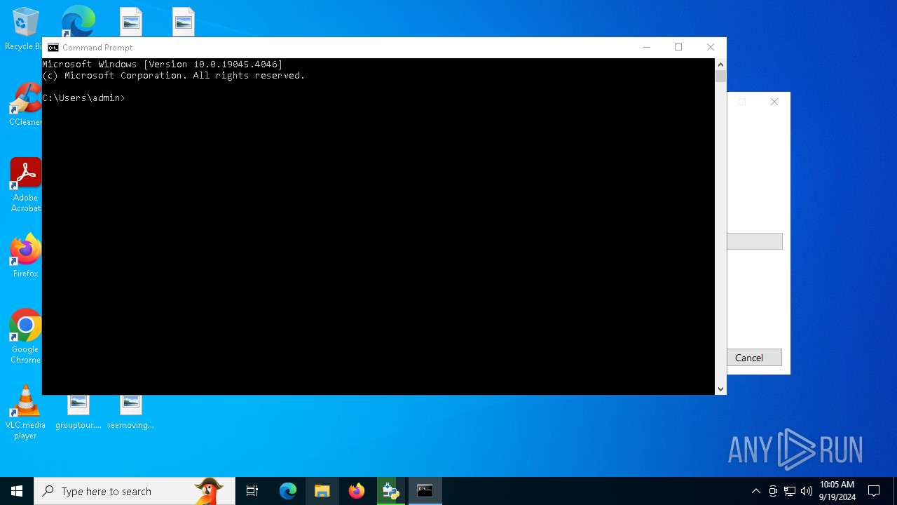897x505 pixels.
Task: Close the Command Prompt window
Action: click(711, 48)
